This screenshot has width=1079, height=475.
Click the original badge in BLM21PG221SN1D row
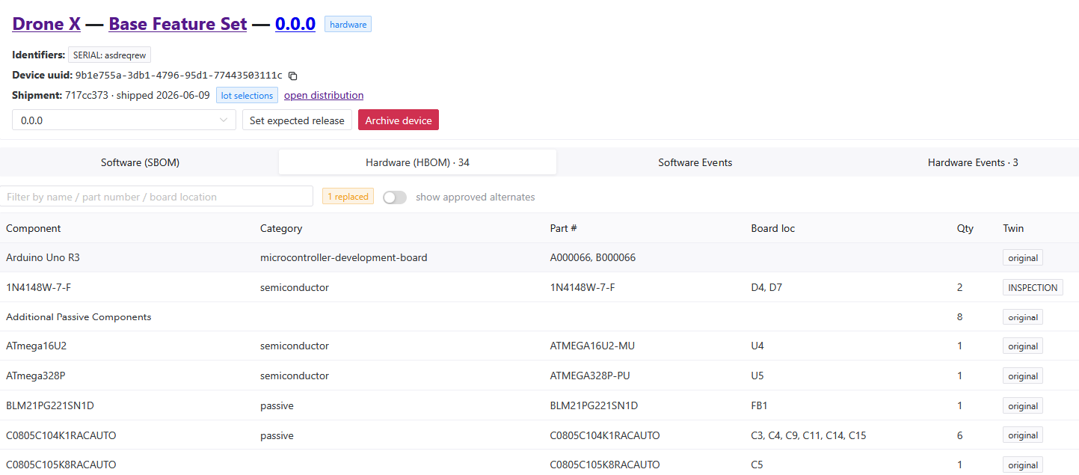click(x=1022, y=406)
